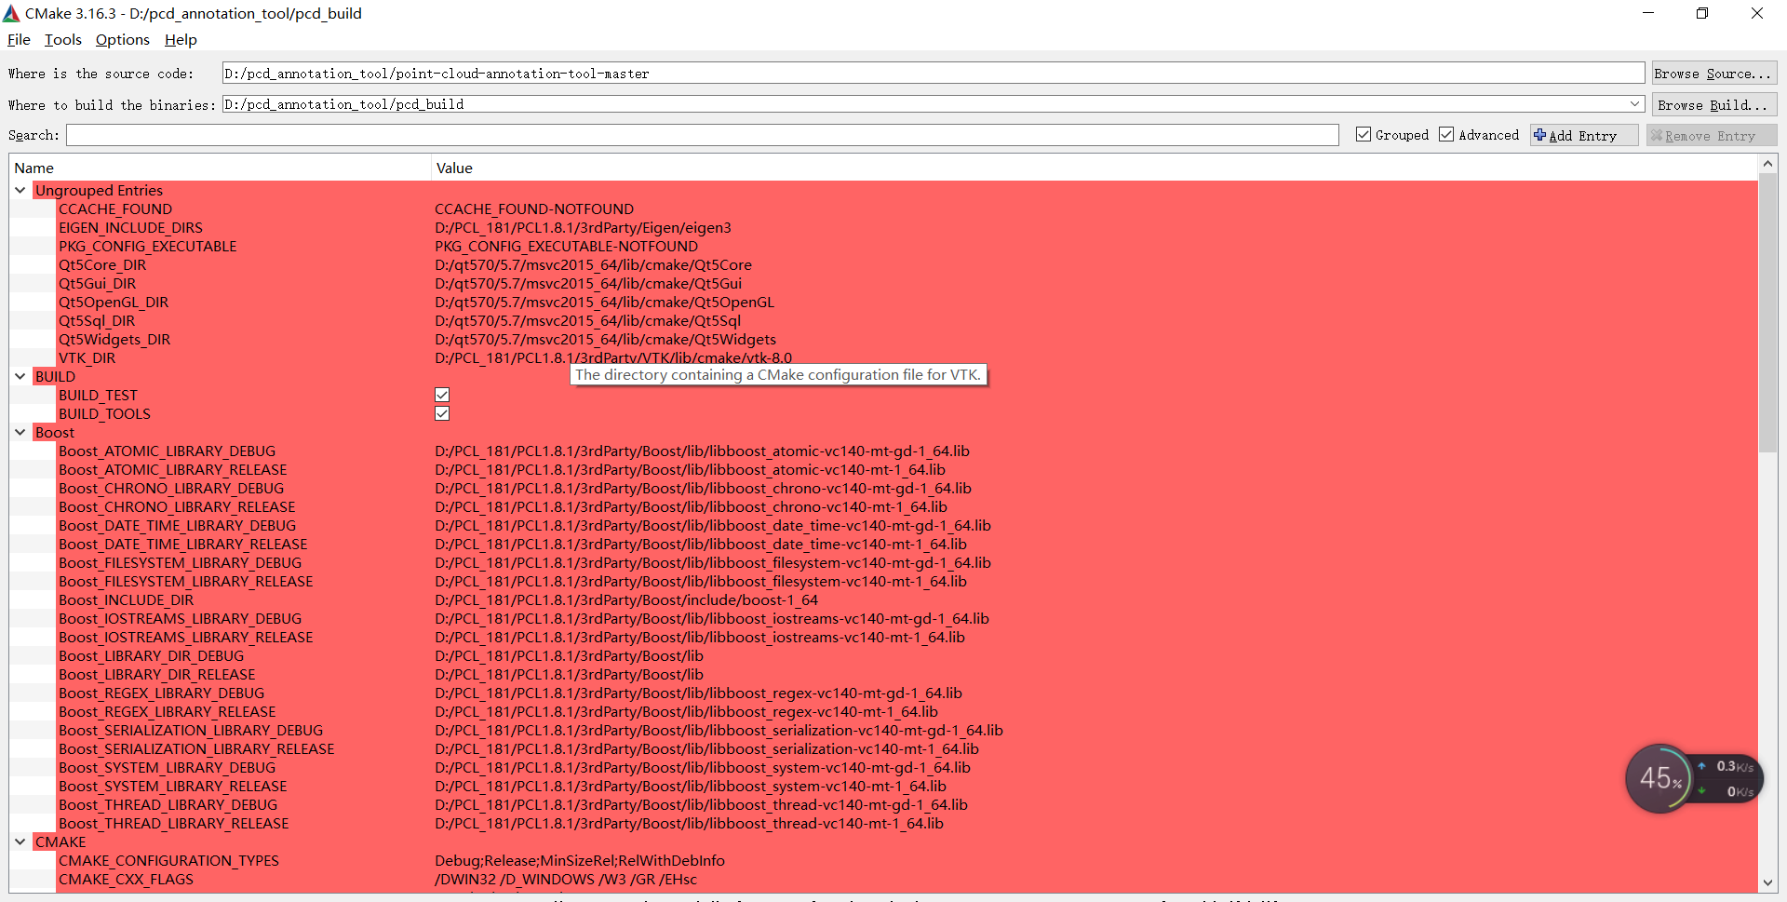Edit the Qt5Core cmake path value
The image size is (1787, 902).
tap(593, 264)
